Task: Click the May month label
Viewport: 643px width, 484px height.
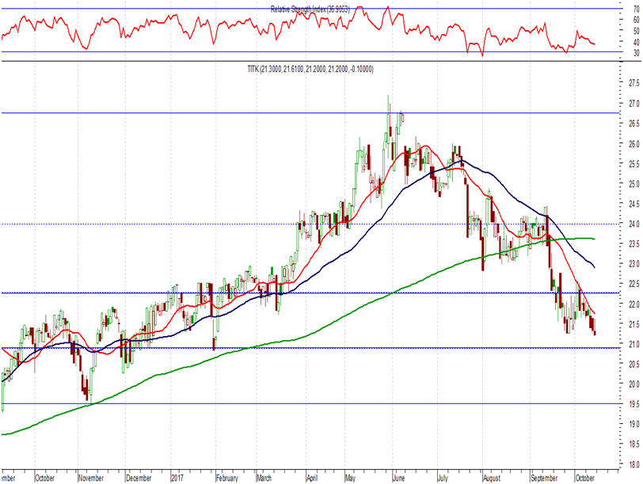Action: pos(350,478)
